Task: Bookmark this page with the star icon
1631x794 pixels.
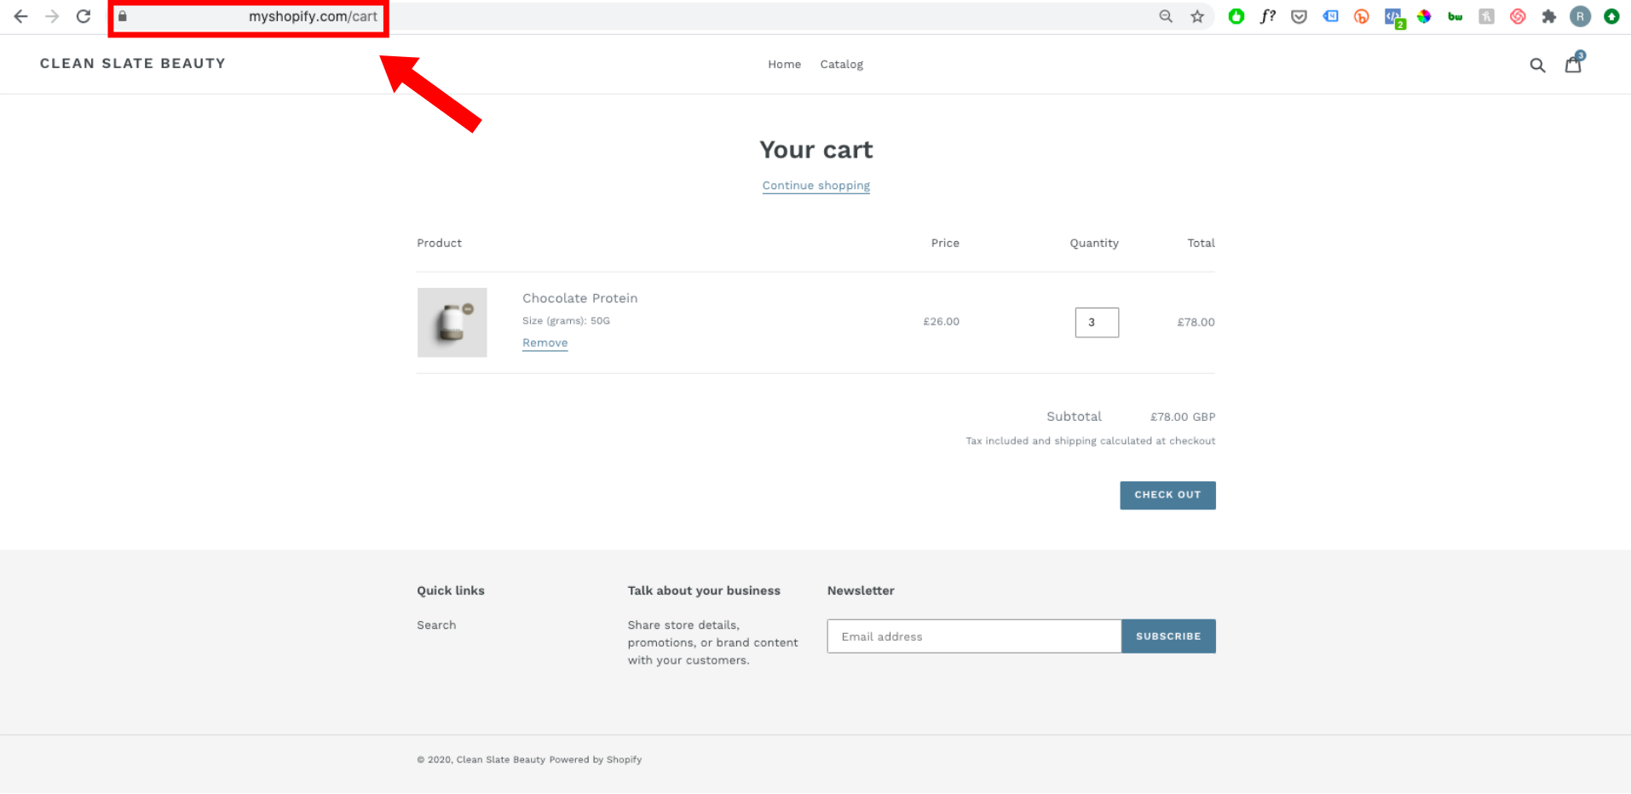Action: click(x=1197, y=16)
